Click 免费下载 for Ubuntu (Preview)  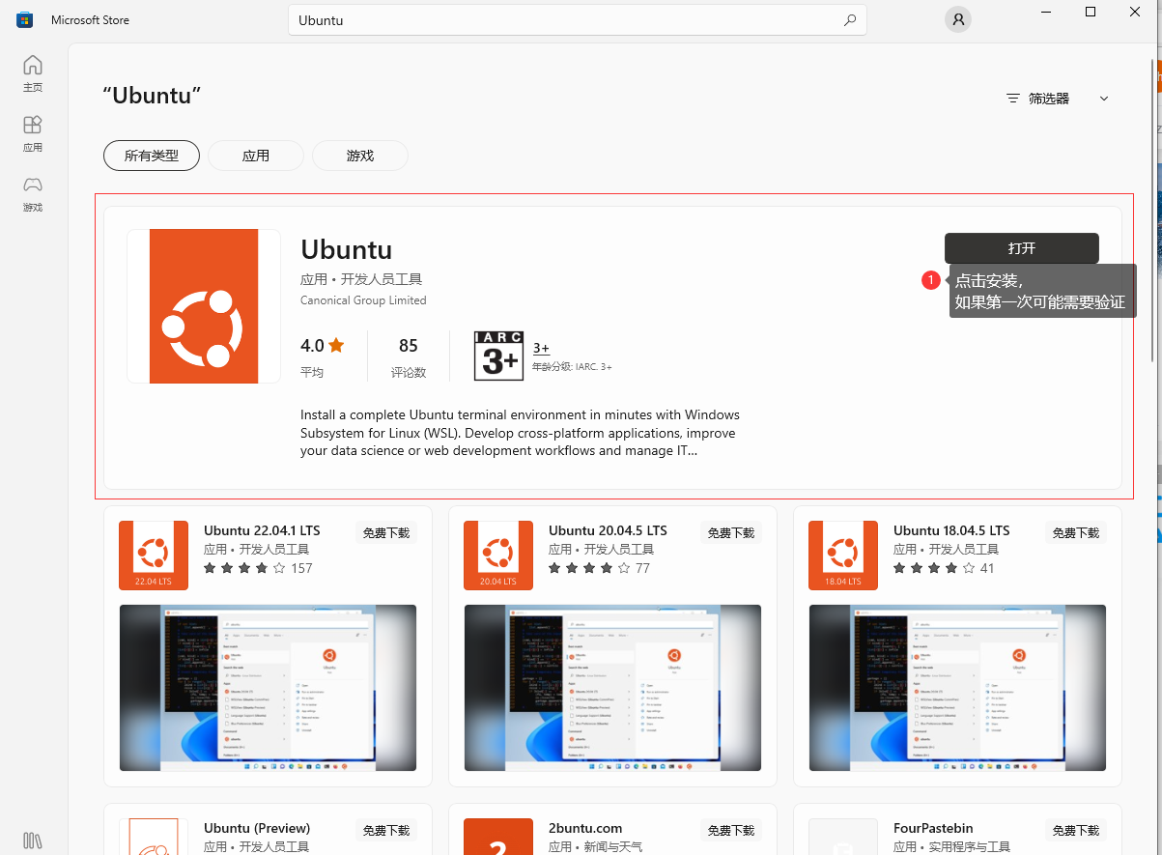(386, 830)
